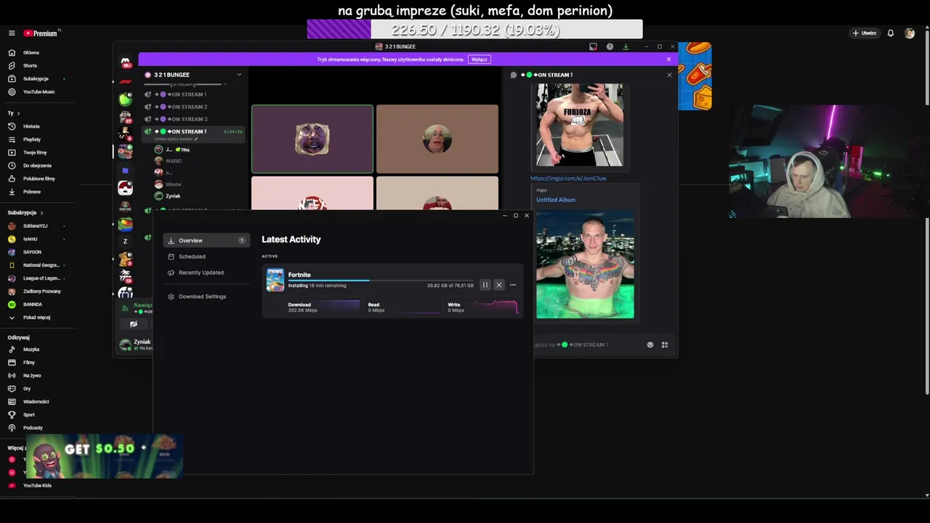Click the Discord green download update icon
The image size is (930, 523).
[x=626, y=46]
